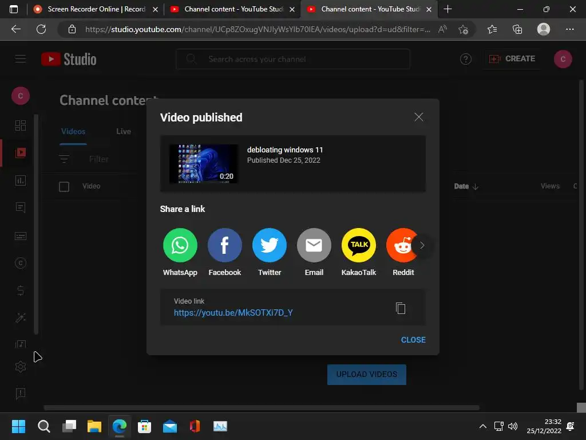Switch to the Videos tab
Viewport: 586px width, 440px height.
point(73,131)
